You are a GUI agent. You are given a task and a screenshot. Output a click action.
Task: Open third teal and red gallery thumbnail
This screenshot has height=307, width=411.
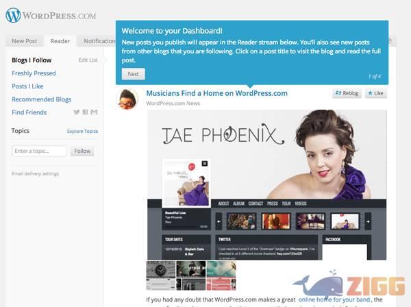(221, 275)
